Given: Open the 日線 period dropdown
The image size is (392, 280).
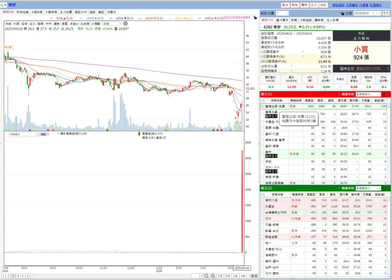Looking at the screenshot, I should [x=112, y=23].
